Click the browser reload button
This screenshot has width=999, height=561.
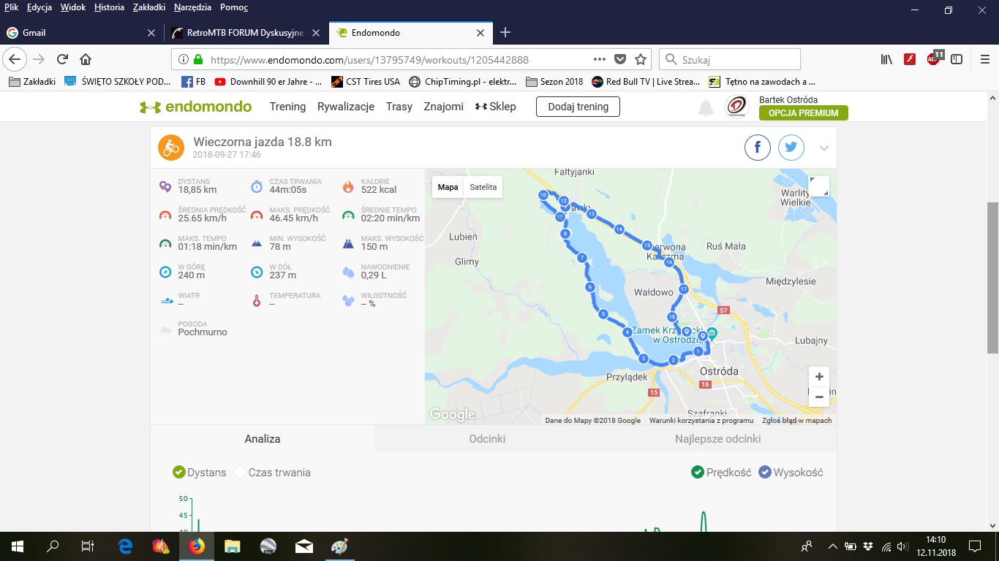click(63, 60)
